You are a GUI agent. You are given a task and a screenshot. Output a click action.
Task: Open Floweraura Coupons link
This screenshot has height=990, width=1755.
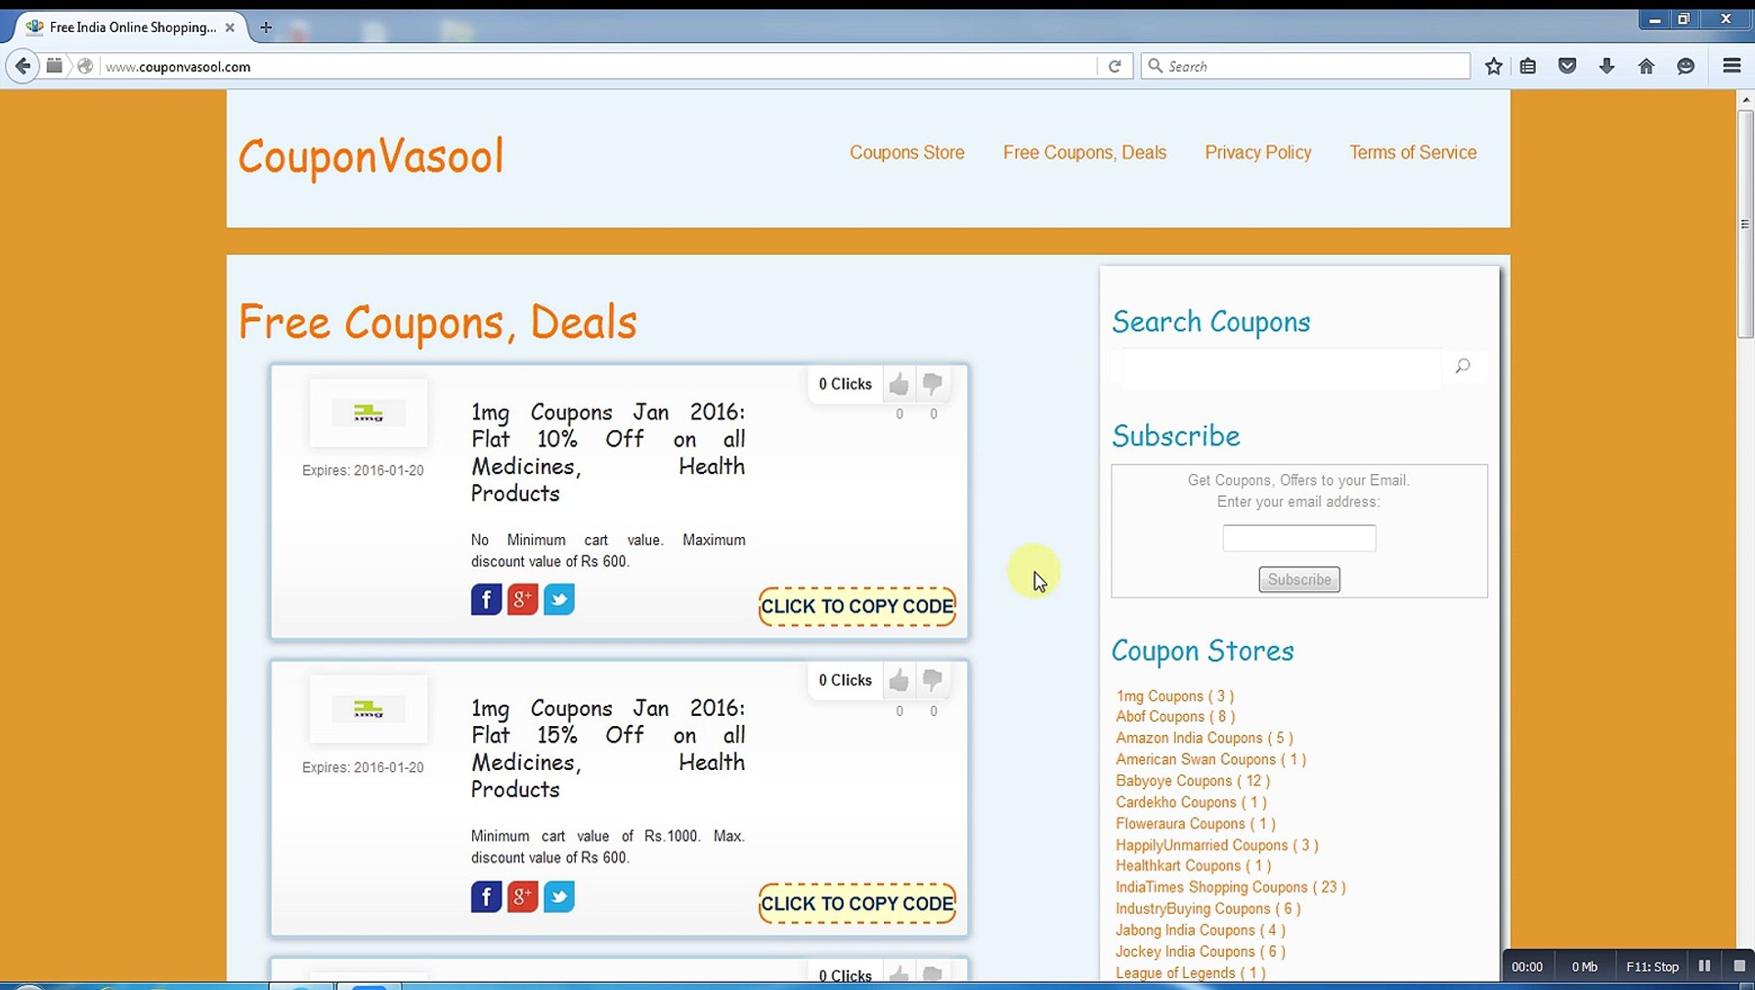tap(1196, 824)
